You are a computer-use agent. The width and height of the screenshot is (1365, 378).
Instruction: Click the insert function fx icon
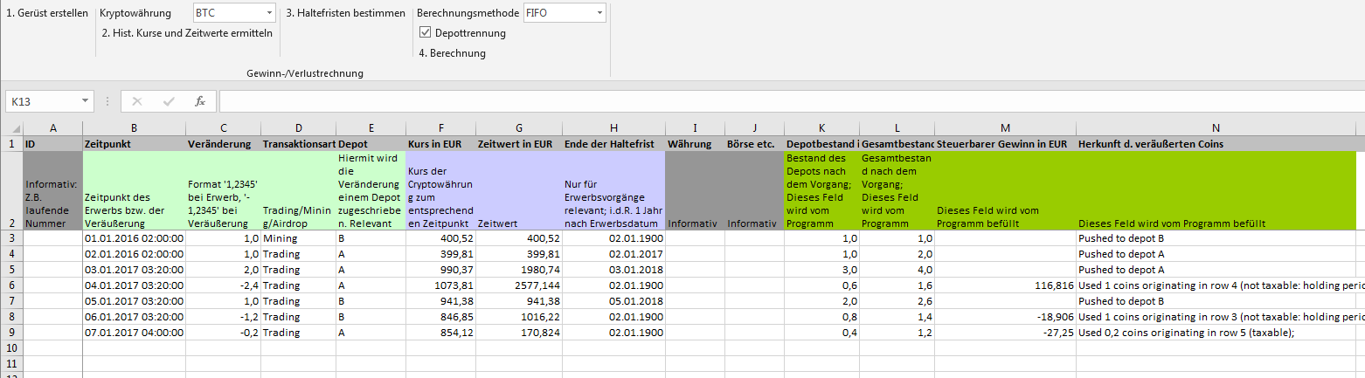point(200,101)
